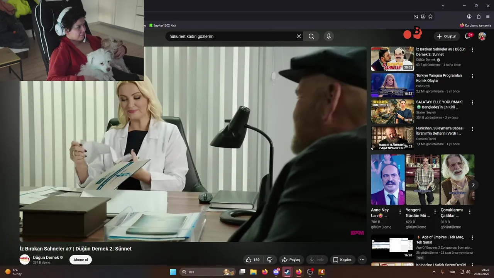Show hidden tray icons chevron

click(x=434, y=272)
